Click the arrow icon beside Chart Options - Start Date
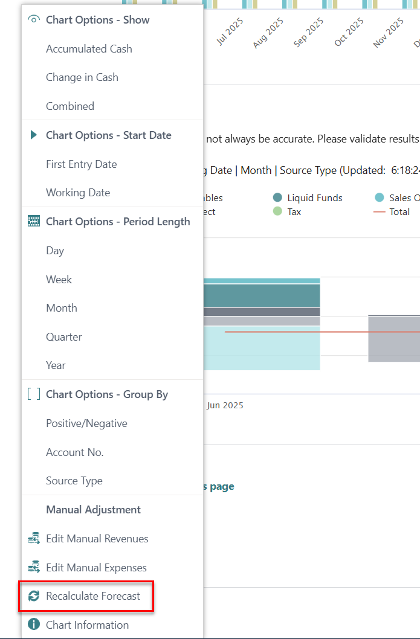This screenshot has width=420, height=639. tap(34, 135)
